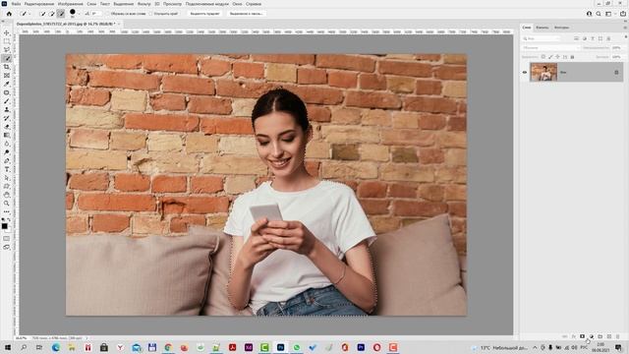Select the Zoom tool
This screenshot has height=354, width=629.
pos(7,204)
